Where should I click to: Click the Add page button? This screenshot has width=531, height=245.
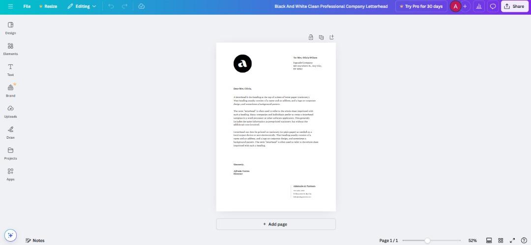click(276, 224)
